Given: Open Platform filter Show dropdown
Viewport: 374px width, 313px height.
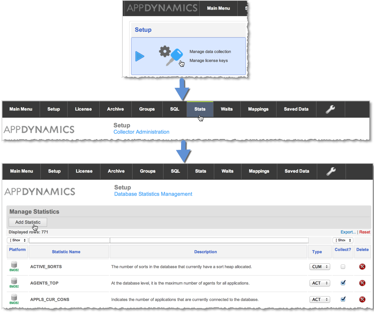Looking at the screenshot, I should coord(18,240).
